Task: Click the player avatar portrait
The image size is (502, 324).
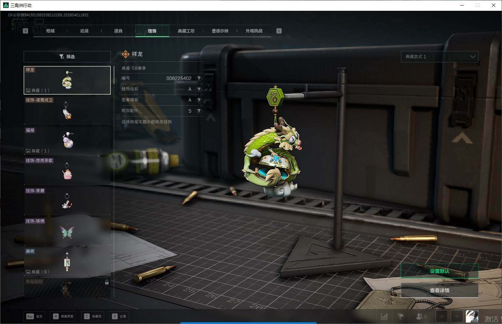Action: [x=472, y=316]
